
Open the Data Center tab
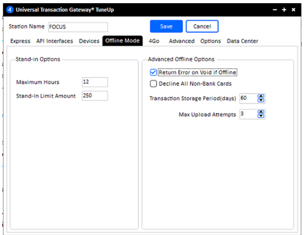coord(243,41)
